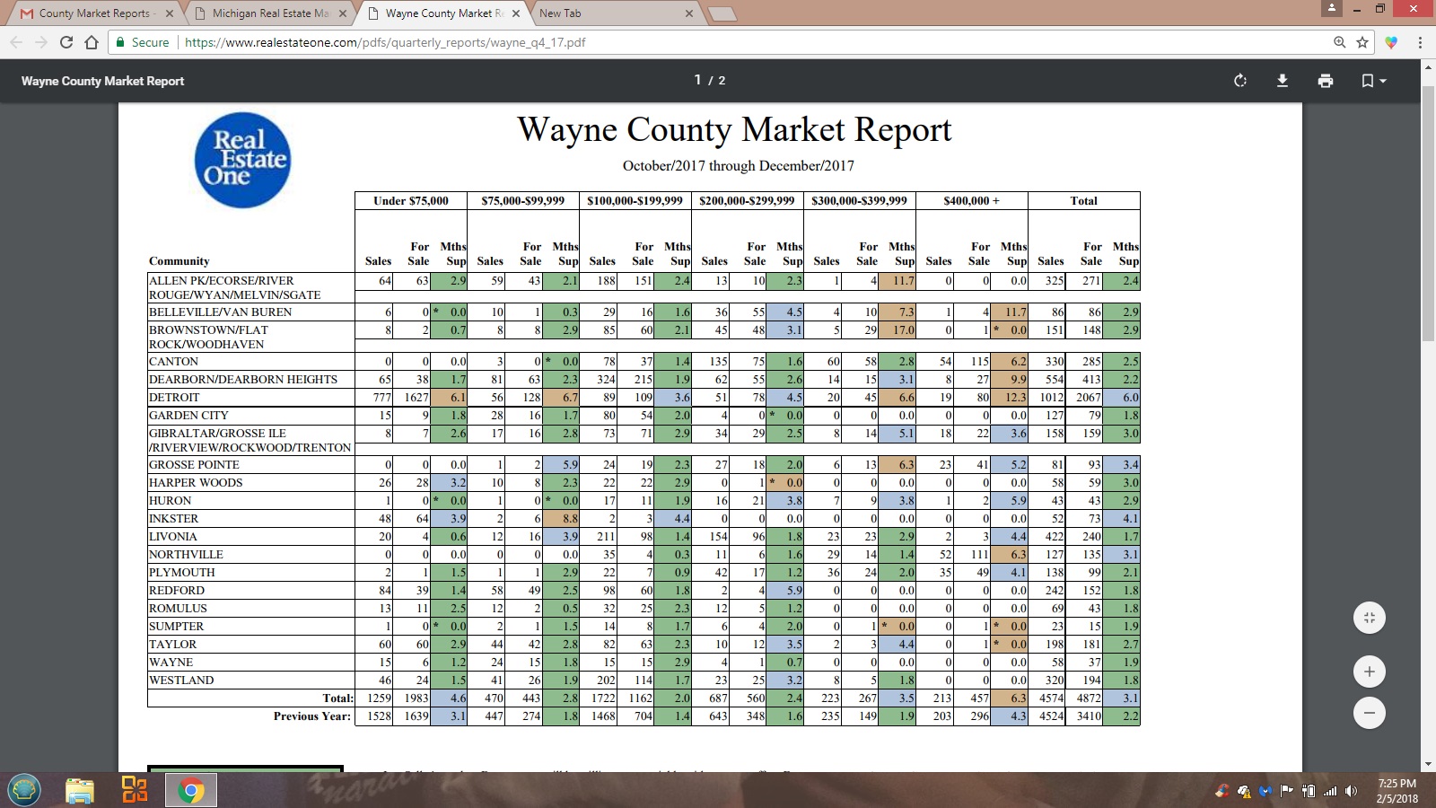The height and width of the screenshot is (808, 1436).
Task: Switch to County Market Reports Gmail tab
Action: (x=93, y=13)
